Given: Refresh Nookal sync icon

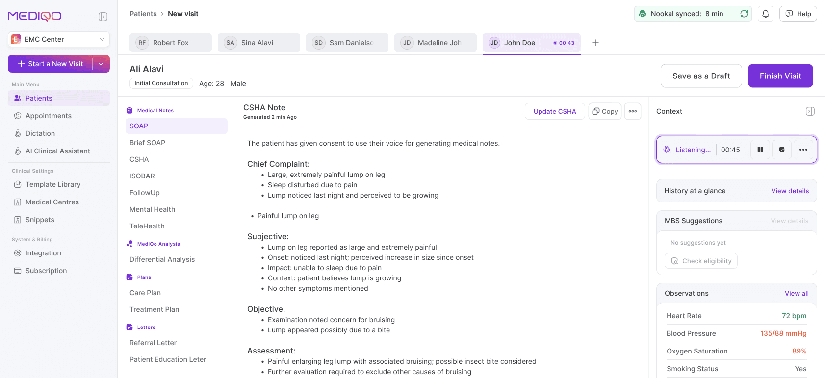Looking at the screenshot, I should tap(744, 14).
